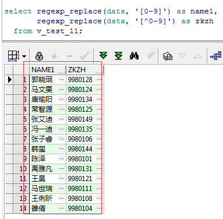Click name cell 禹雅凡

42,169
